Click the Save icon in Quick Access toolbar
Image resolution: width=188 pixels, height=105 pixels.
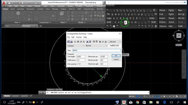[x=16, y=3]
